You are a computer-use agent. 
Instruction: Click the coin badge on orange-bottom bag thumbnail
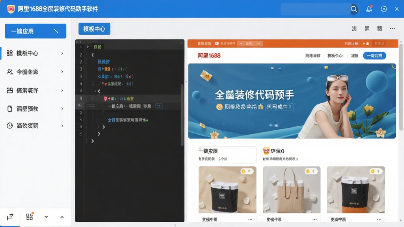(x=376, y=171)
